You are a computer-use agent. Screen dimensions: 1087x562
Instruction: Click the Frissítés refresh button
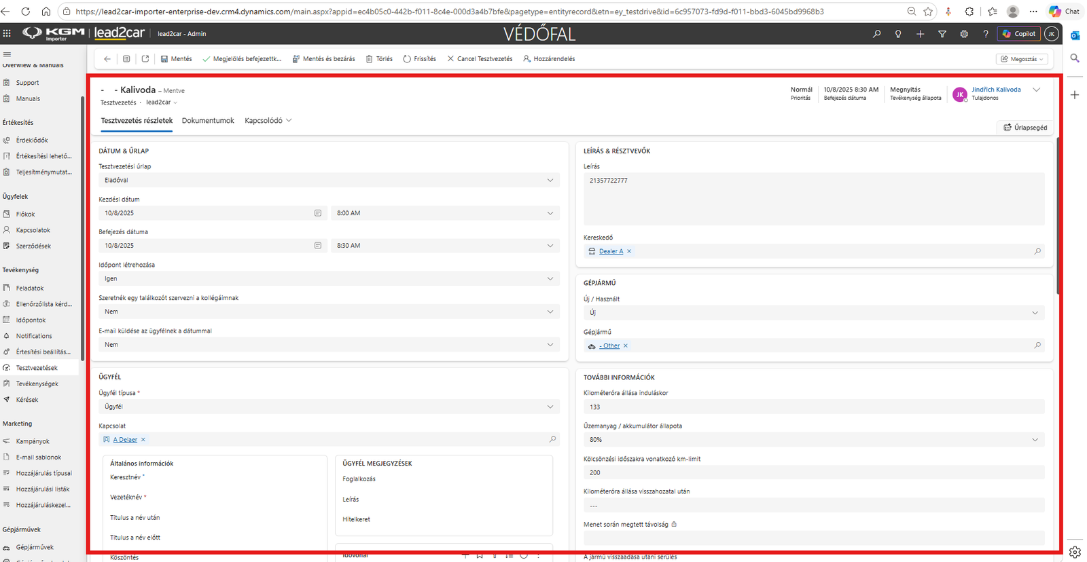(420, 59)
